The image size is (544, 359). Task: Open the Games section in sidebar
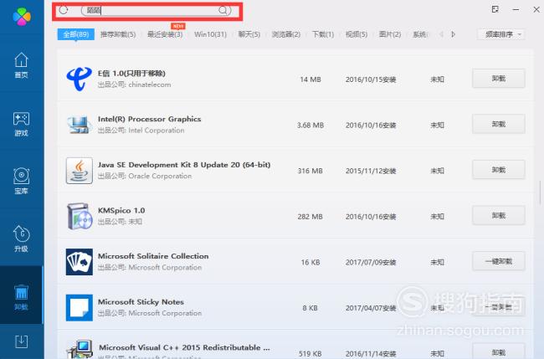[21, 124]
